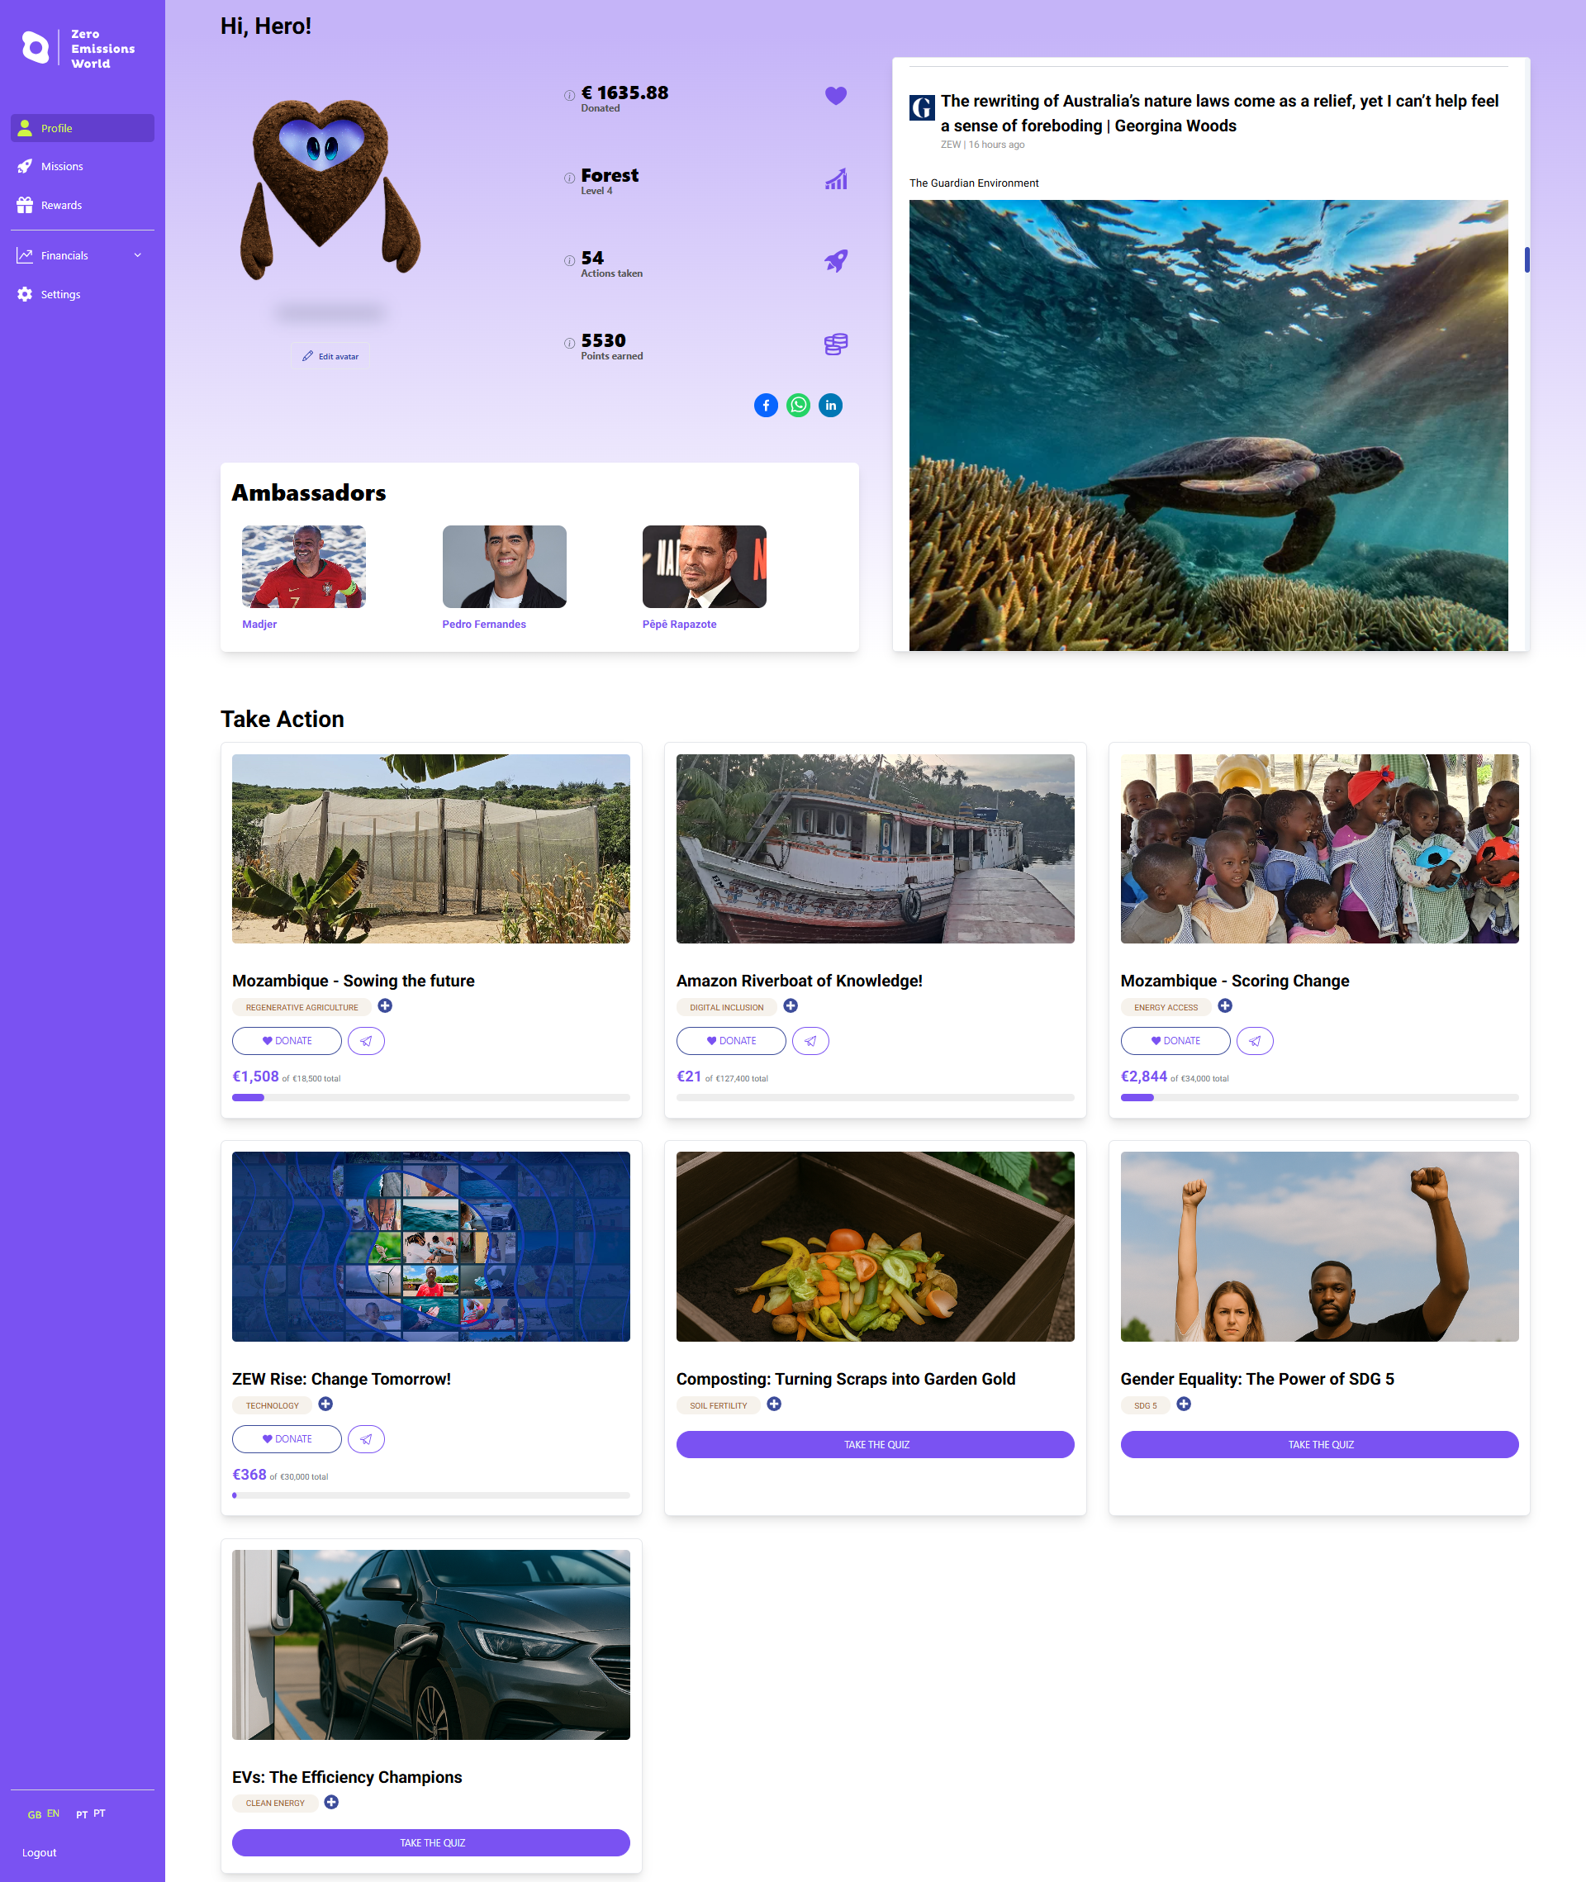Toggle the EN language option
Viewport: 1586px width, 1882px height.
(53, 1813)
